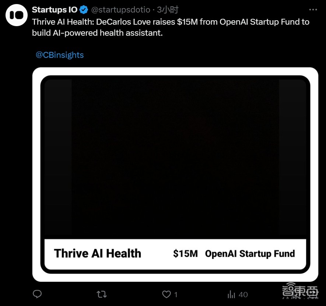Visit the @CBinsights profile link
The width and height of the screenshot is (326, 306).
tap(59, 54)
